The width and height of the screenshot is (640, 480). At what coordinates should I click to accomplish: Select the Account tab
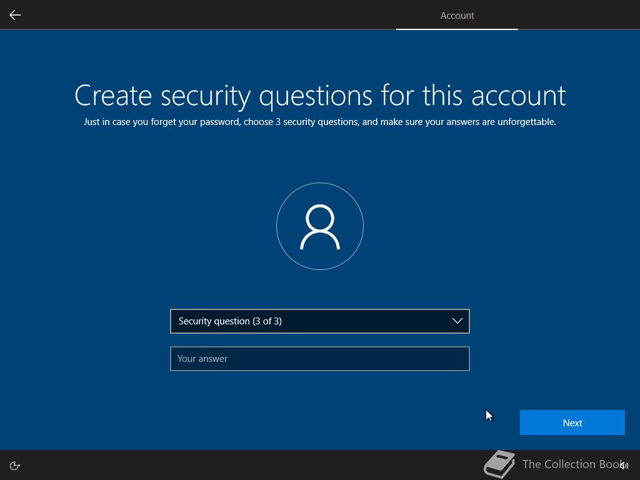457,16
